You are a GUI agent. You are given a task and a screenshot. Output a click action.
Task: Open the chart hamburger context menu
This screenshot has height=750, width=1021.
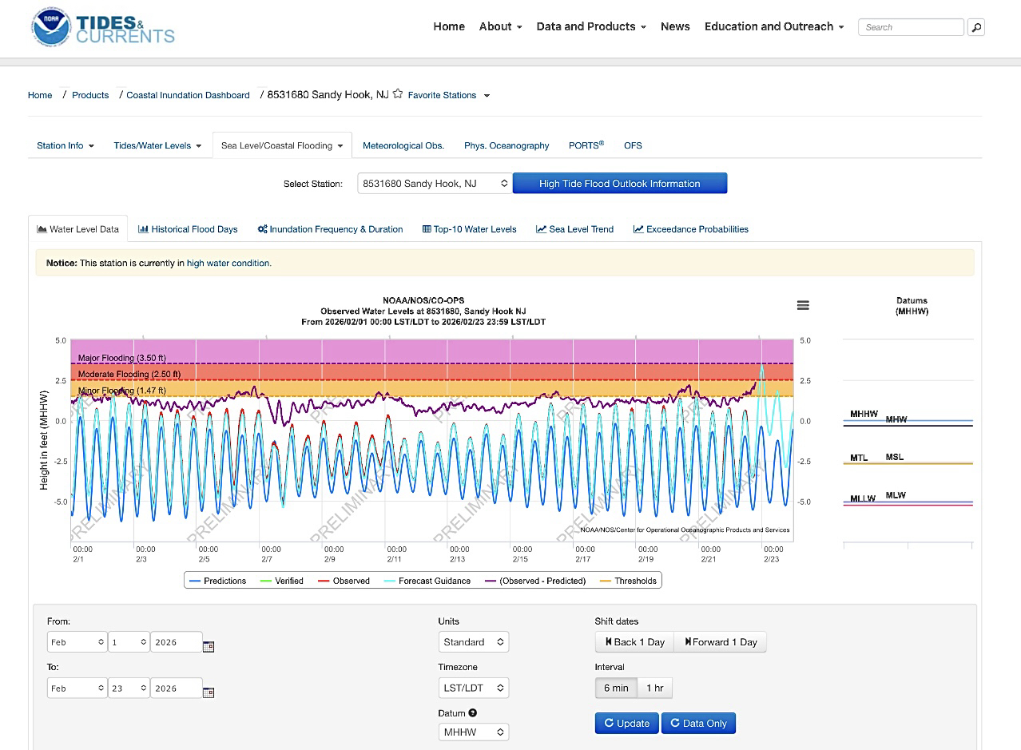803,305
